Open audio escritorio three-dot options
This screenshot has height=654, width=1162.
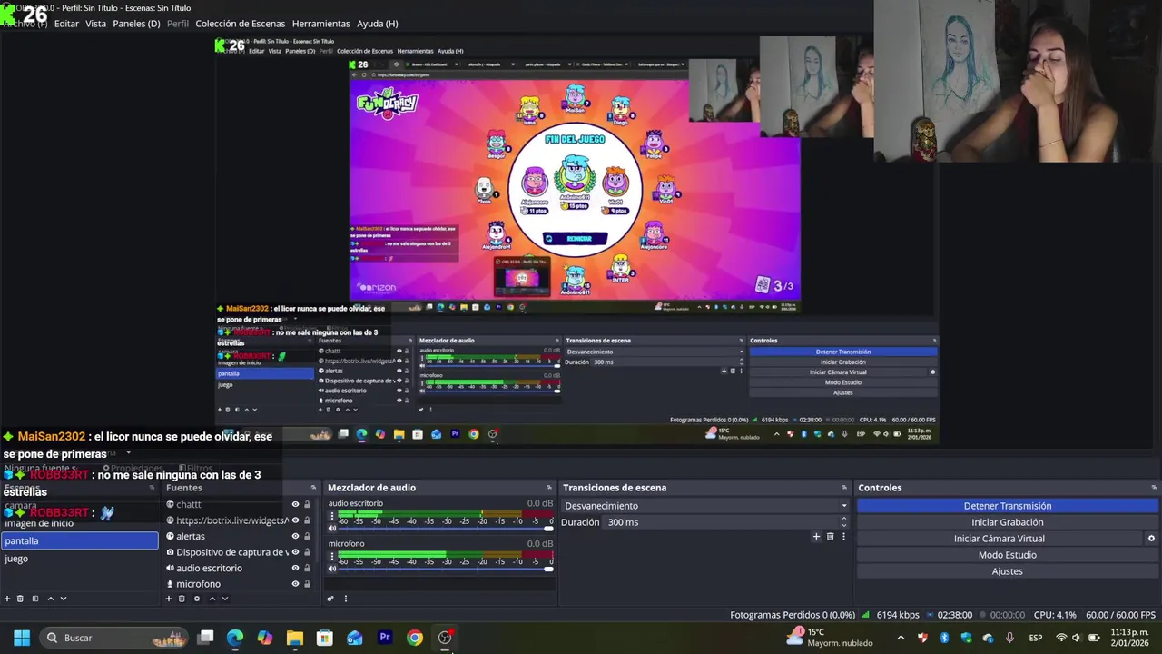[x=332, y=517]
